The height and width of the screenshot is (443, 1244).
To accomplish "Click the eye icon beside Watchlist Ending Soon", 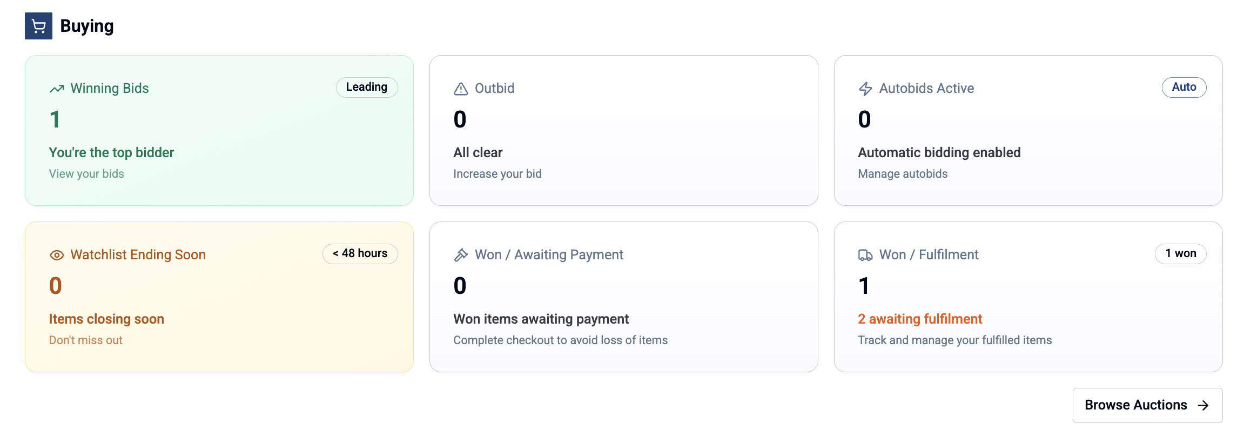I will (x=57, y=255).
